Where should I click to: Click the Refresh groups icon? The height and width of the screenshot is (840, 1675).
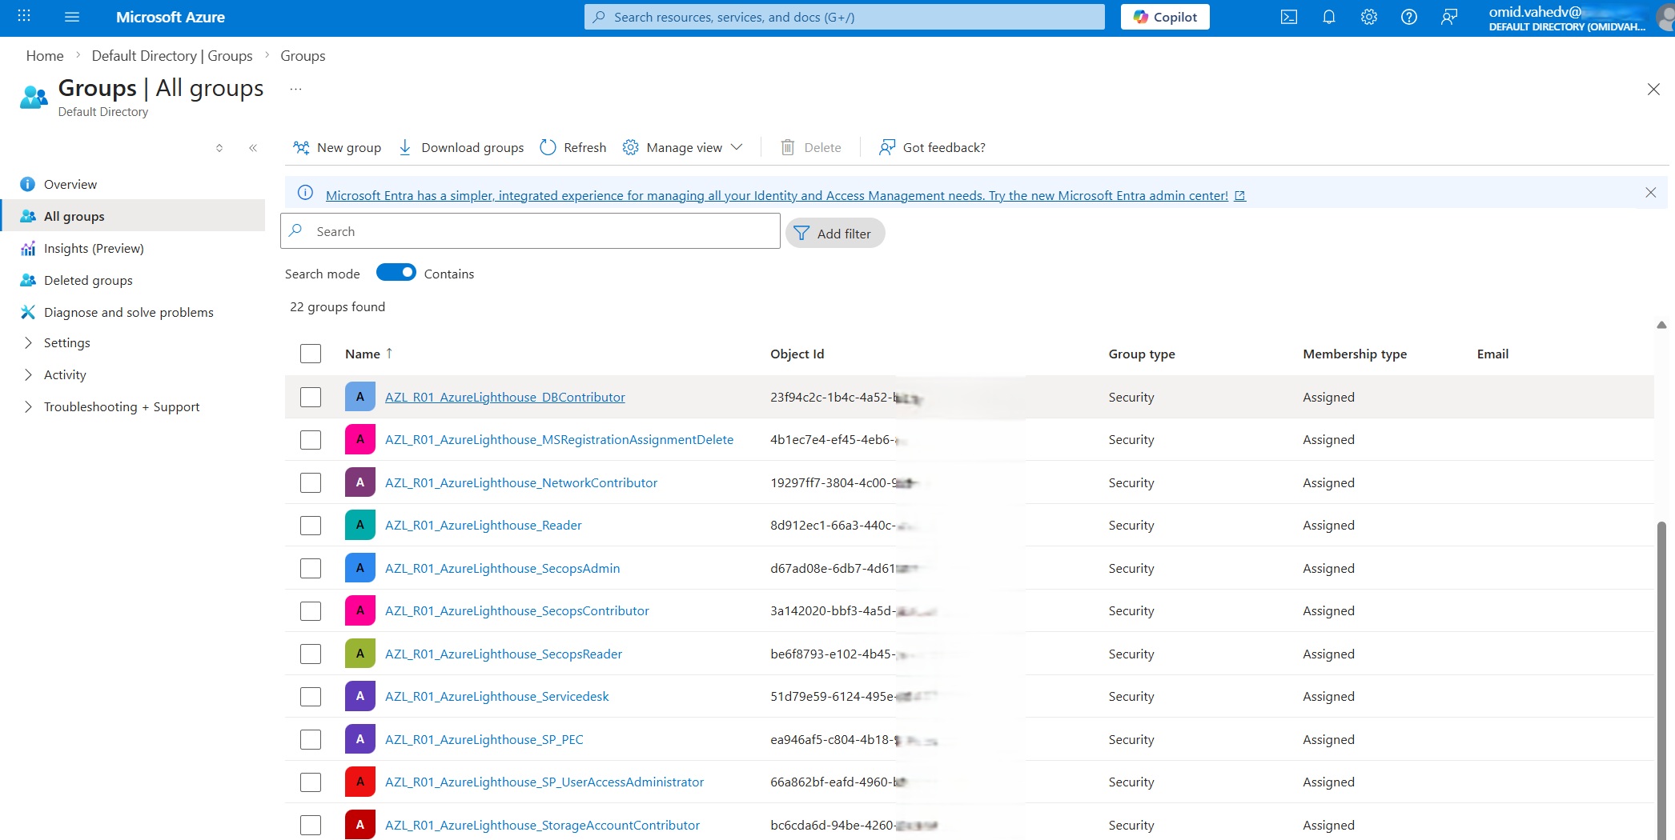[x=548, y=147]
